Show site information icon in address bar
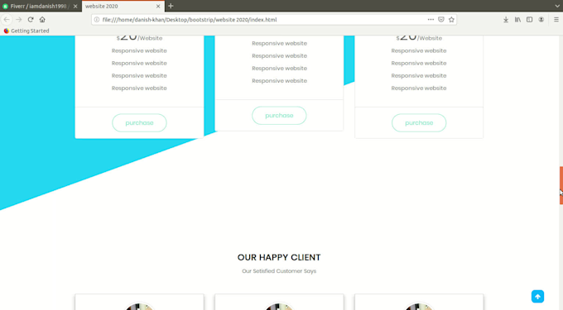 pos(97,20)
